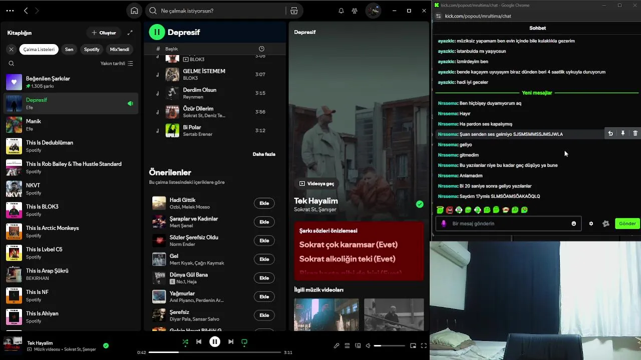Clear library filters with the X button
This screenshot has height=360, width=641.
pyautogui.click(x=12, y=49)
